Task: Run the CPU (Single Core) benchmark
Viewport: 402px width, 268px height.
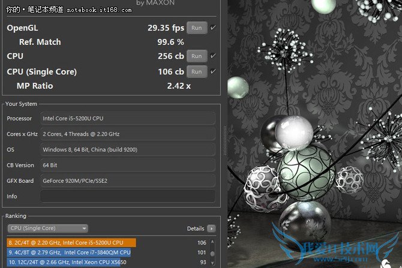Action: (x=197, y=72)
